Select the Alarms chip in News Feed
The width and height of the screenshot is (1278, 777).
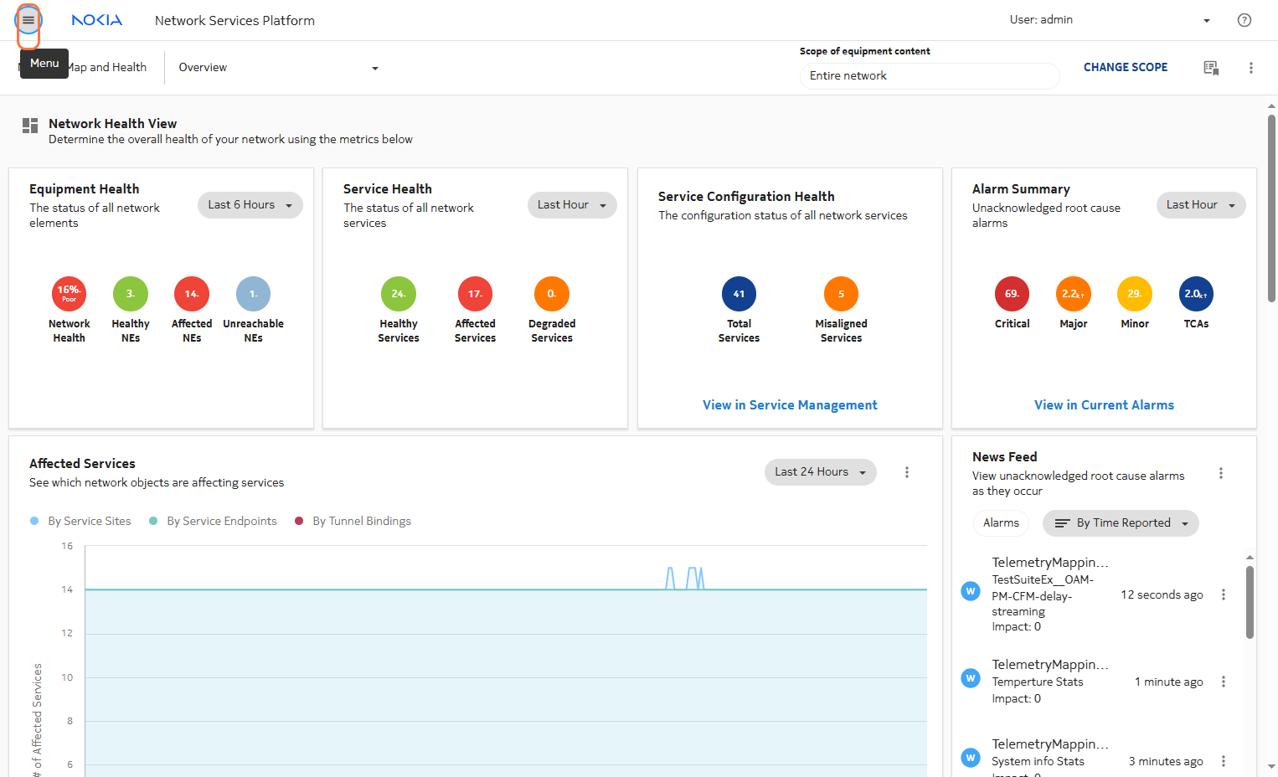pyautogui.click(x=1001, y=523)
